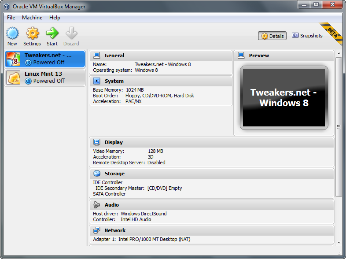Open the Help menu
This screenshot has height=259, width=346.
pos(55,18)
